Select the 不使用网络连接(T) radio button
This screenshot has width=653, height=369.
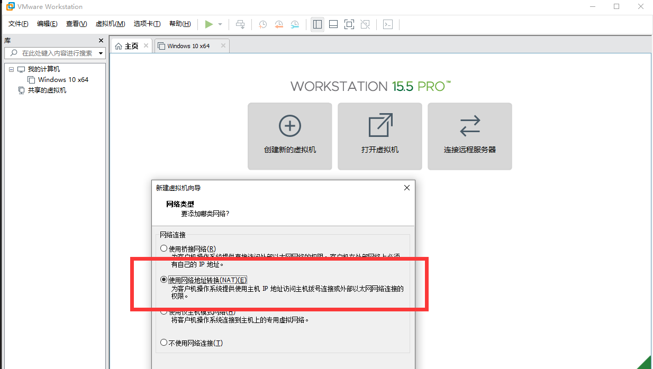[164, 343]
